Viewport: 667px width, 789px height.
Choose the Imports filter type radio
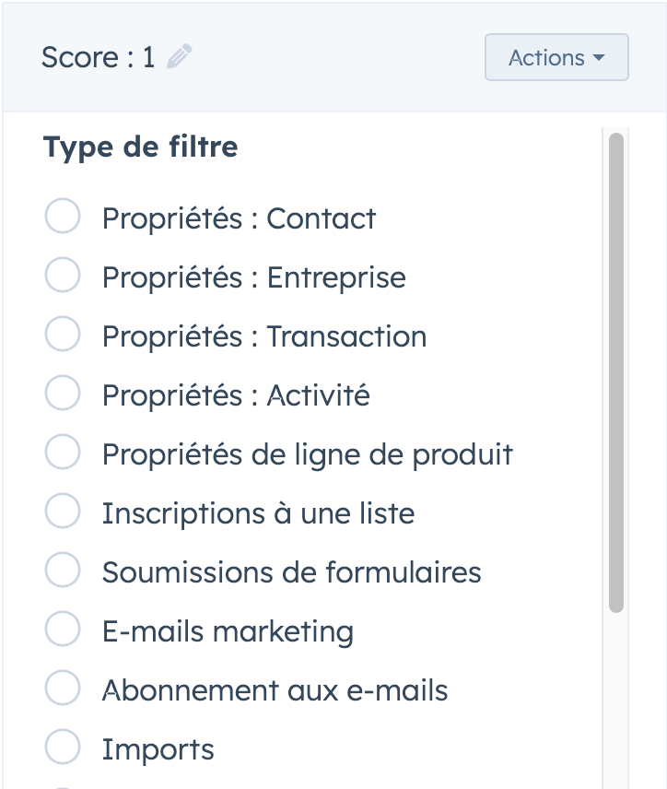[x=63, y=747]
